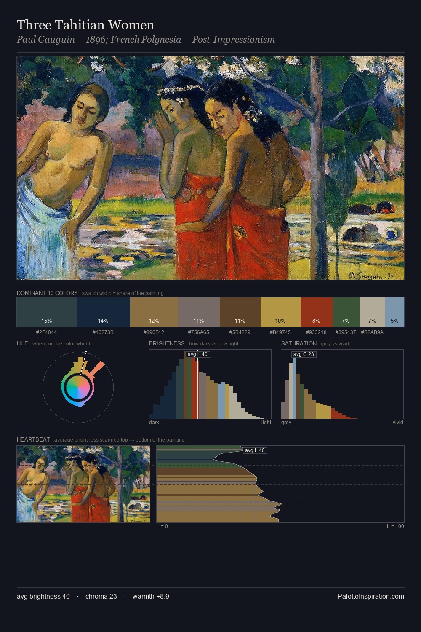Click the 'HEARTBEAT' section heading
Viewport: 421px width, 632px height.
pos(33,439)
